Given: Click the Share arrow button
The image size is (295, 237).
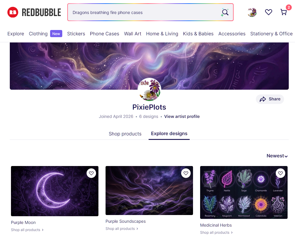Looking at the screenshot, I should coord(270,99).
